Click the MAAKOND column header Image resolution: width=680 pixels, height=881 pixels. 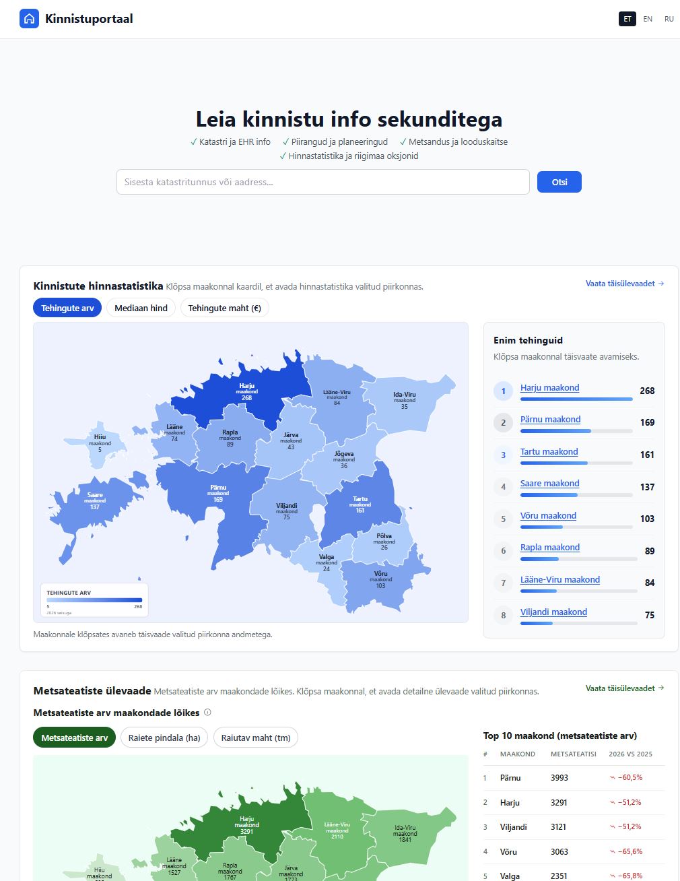pos(517,754)
